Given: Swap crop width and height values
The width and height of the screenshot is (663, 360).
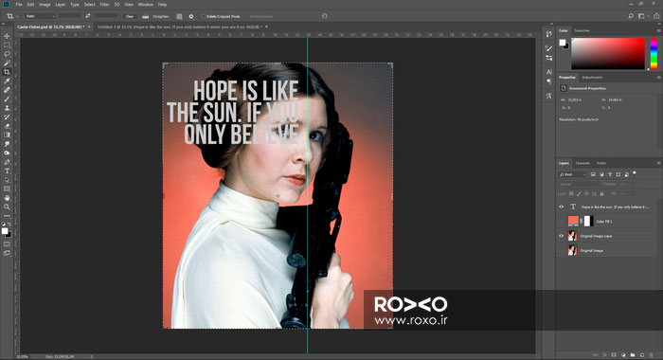Looking at the screenshot, I should pos(87,16).
